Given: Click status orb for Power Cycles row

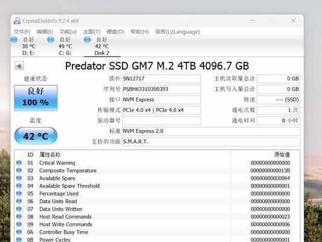Looking at the screenshot, I should coord(19,240).
